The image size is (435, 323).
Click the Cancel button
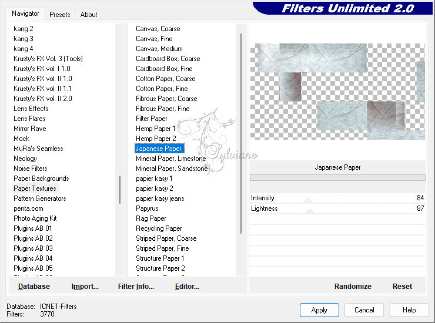point(364,310)
